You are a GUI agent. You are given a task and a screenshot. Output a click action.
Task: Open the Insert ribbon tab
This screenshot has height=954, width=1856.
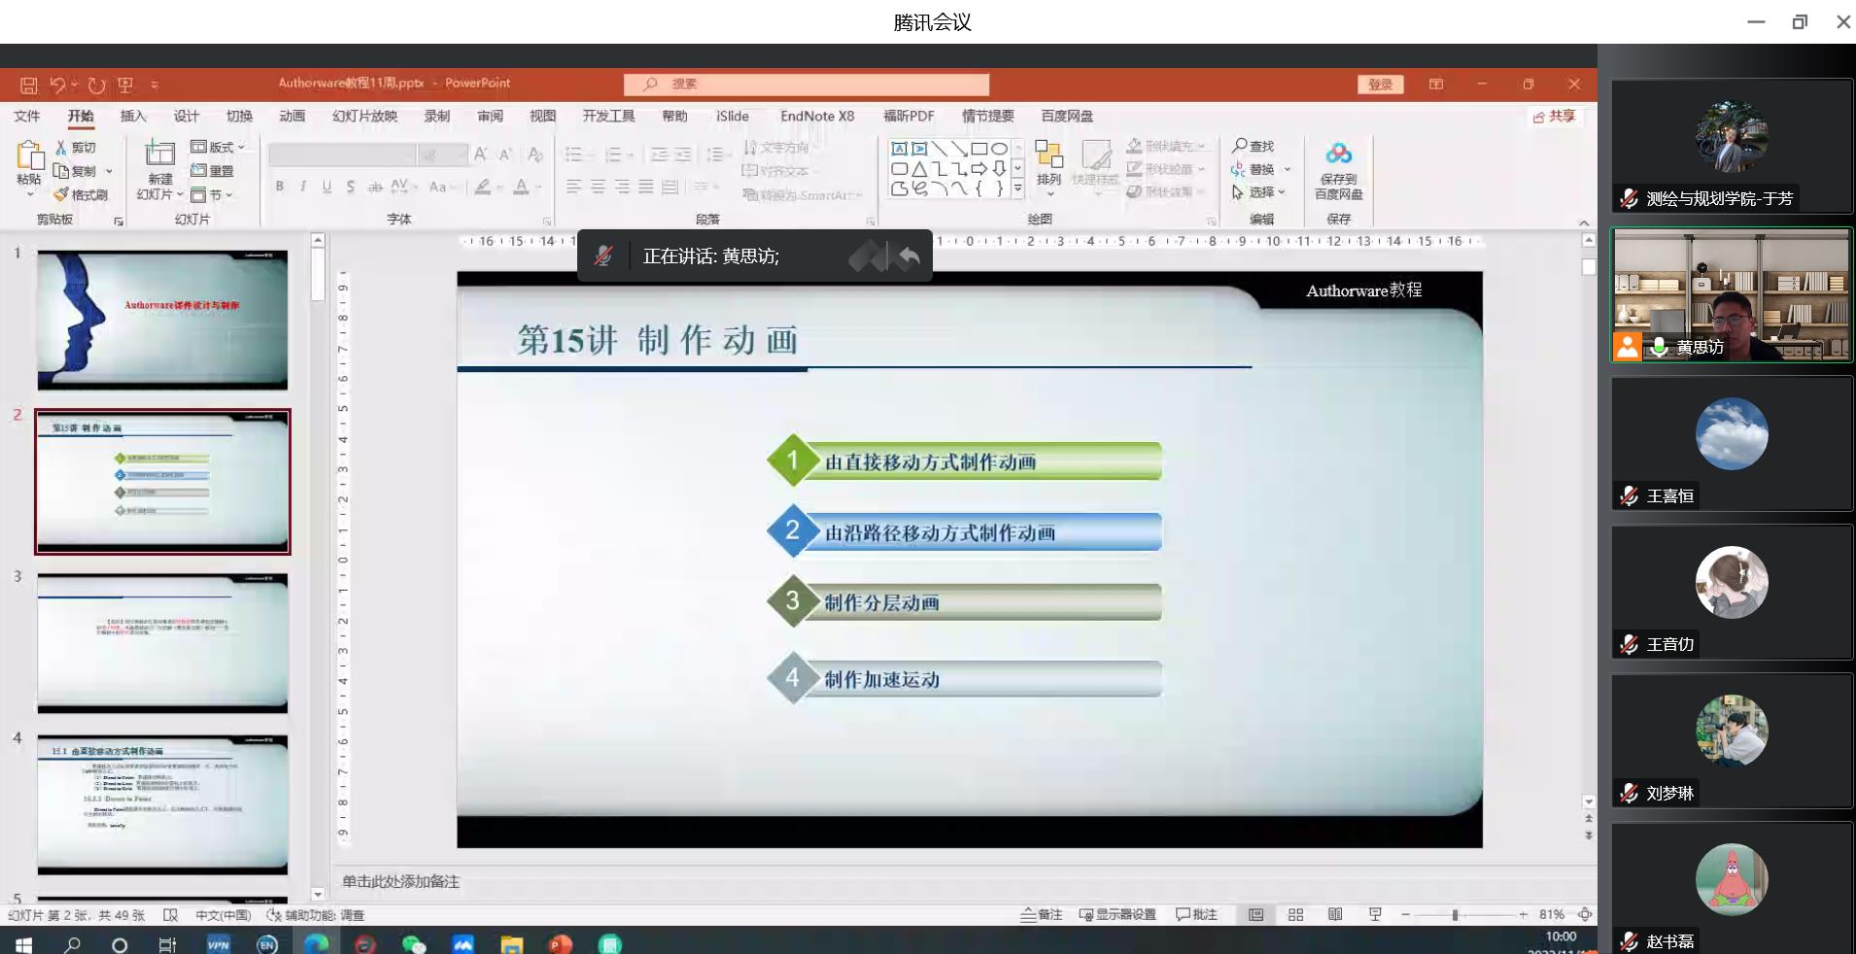click(x=133, y=117)
